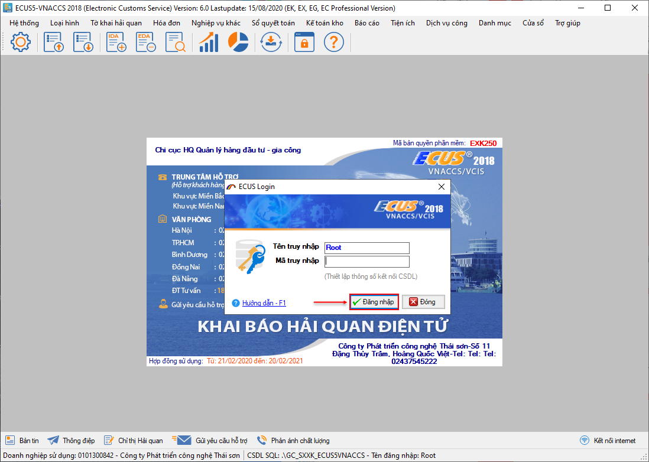
Task: Click Gửi yêu cầu hỗ trợ in the bottom bar
Action: [x=210, y=441]
